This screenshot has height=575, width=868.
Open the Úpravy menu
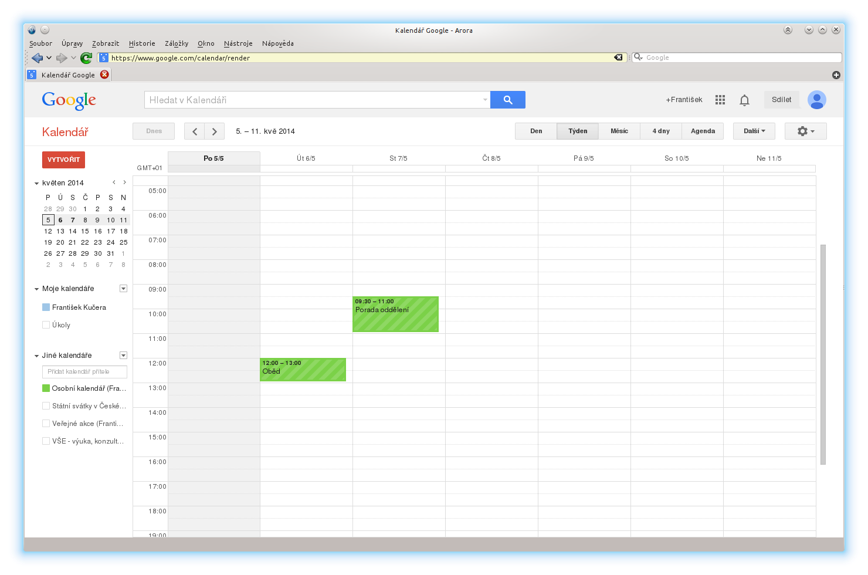pos(72,43)
